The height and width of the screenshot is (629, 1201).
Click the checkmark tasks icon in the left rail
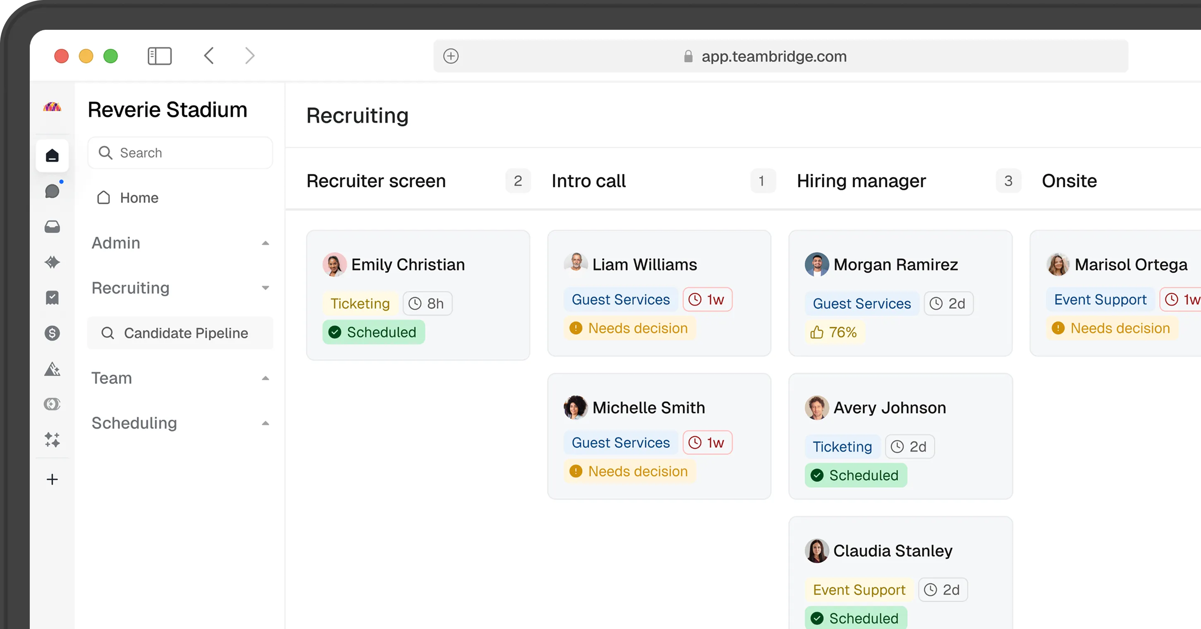point(52,297)
